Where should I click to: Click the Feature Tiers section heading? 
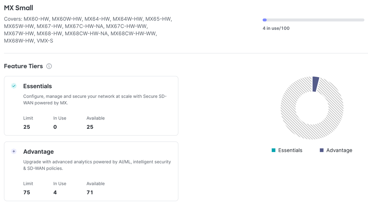23,66
